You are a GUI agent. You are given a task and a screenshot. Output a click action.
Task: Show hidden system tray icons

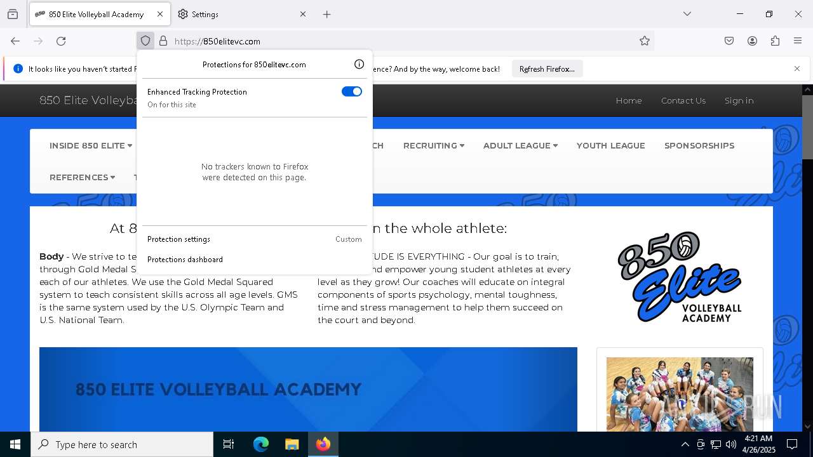click(685, 444)
